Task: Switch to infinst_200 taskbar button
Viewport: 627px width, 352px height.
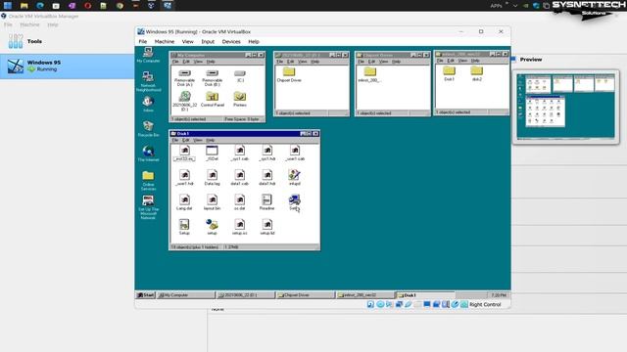Action: click(x=365, y=295)
